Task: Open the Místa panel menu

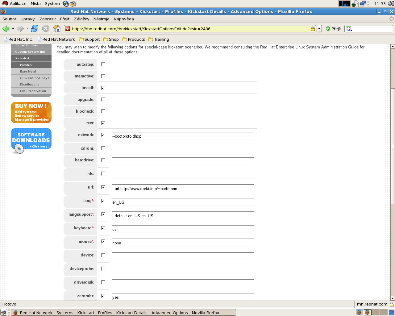Action: click(35, 4)
